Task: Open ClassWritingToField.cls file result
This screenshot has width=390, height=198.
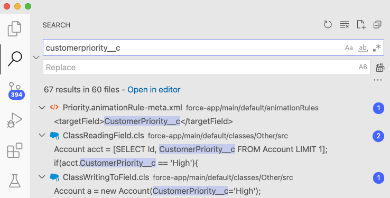Action: [106, 177]
